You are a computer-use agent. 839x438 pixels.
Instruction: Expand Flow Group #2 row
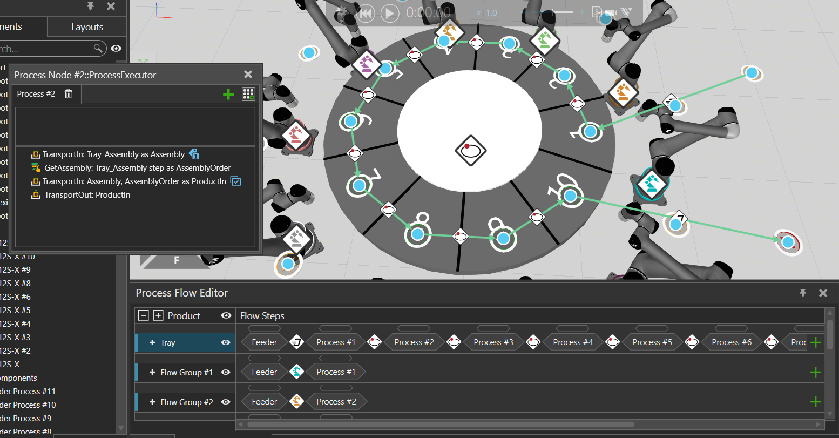point(152,402)
